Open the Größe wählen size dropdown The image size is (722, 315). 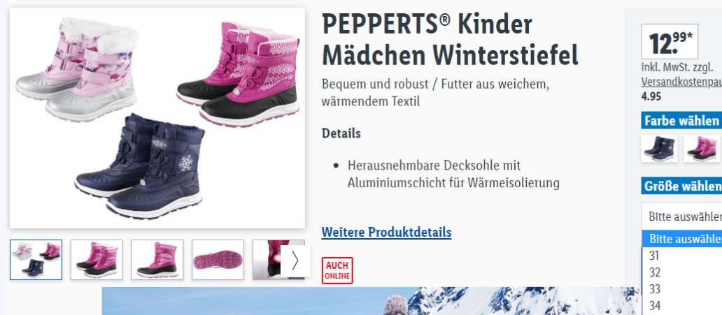[x=681, y=216]
